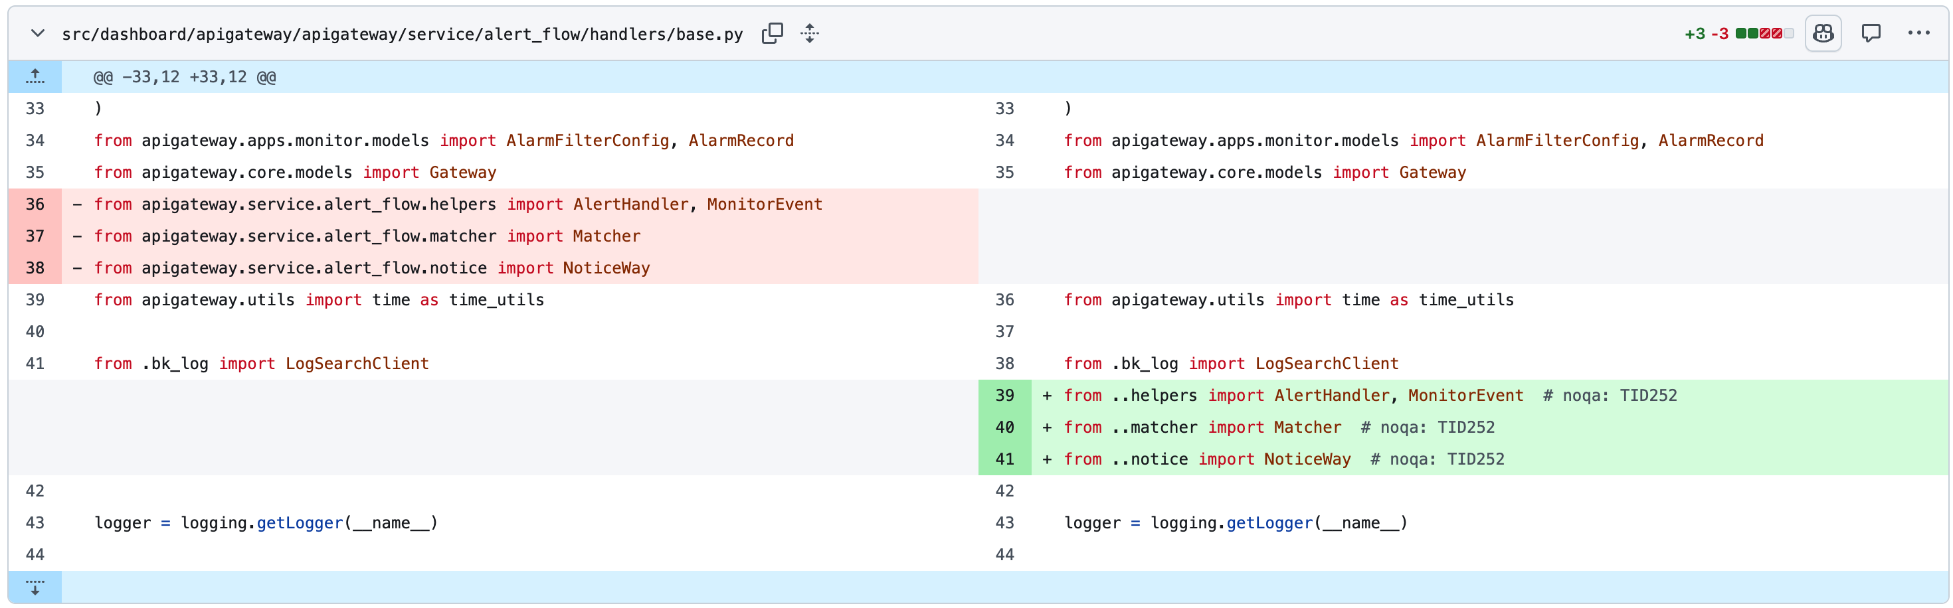
Task: Click the +3 additions count
Action: (x=1695, y=34)
